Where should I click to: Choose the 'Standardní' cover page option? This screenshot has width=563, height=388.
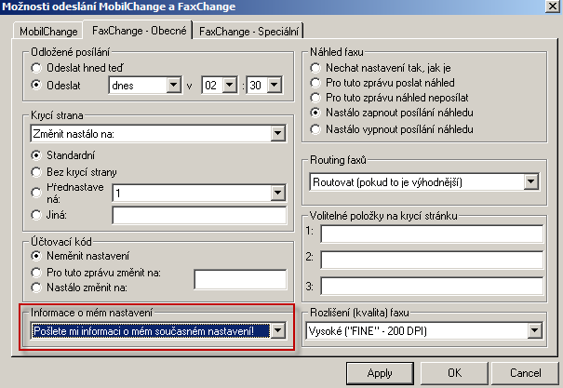[36, 155]
